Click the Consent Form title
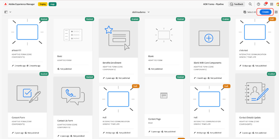Image resolution: width=279 pixels, height=139 pixels. (18, 118)
